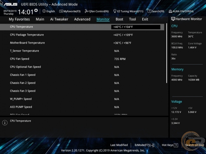Click the EzMode(F7) exit arrow icon

[x=152, y=145]
